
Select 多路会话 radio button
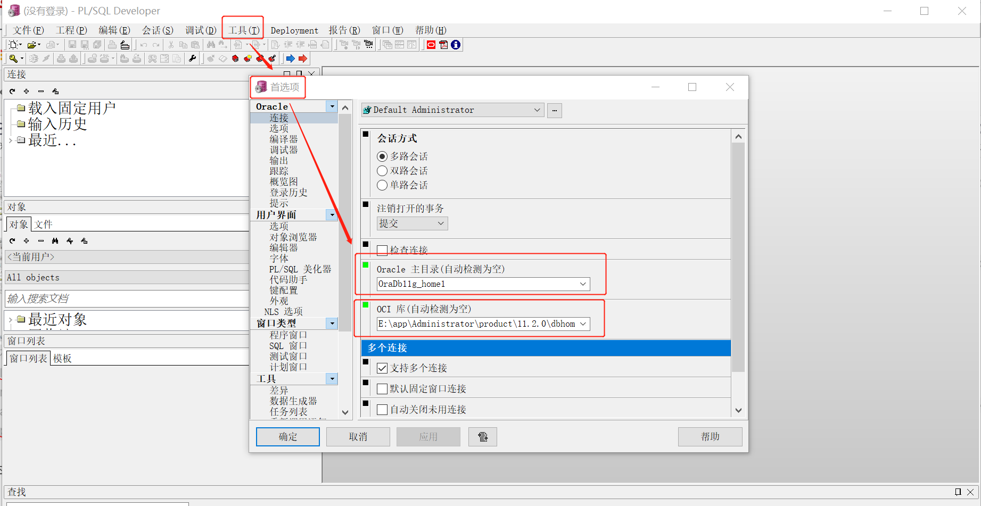[x=382, y=156]
